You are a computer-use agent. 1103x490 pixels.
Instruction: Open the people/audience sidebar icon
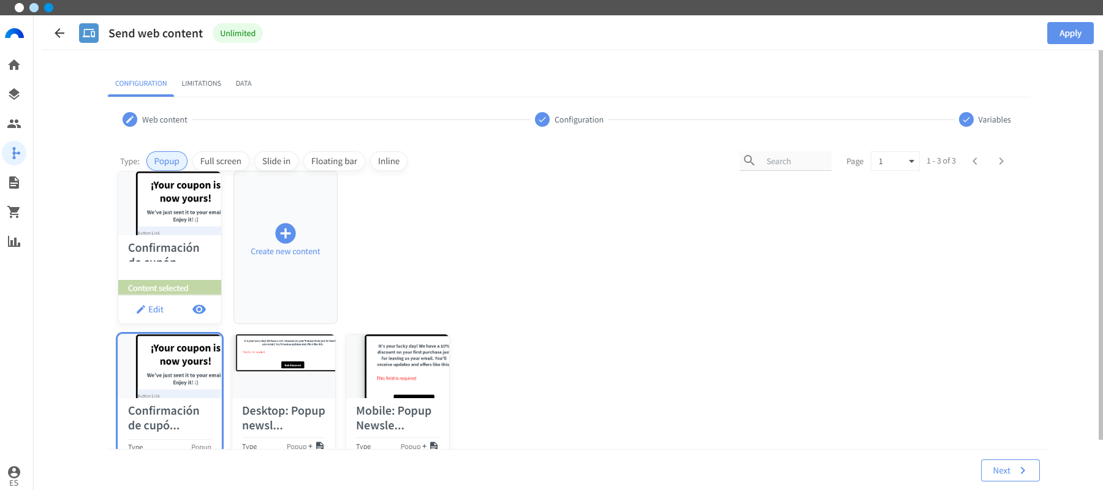pyautogui.click(x=14, y=124)
